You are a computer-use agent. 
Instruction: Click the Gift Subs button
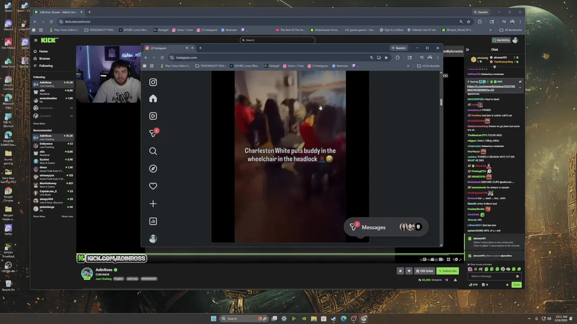(x=424, y=271)
